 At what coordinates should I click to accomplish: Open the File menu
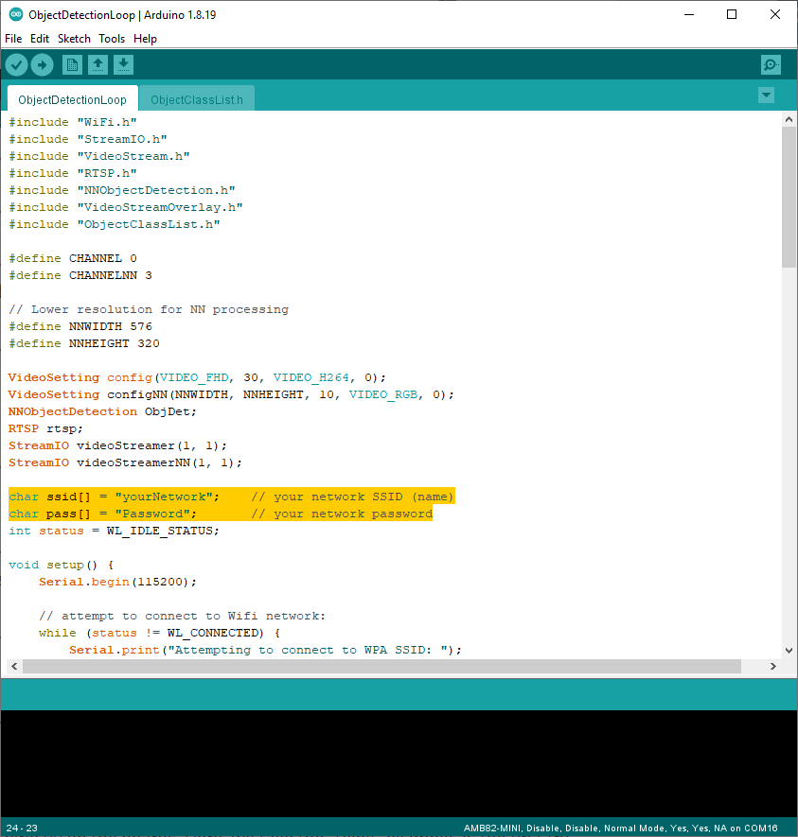(13, 39)
